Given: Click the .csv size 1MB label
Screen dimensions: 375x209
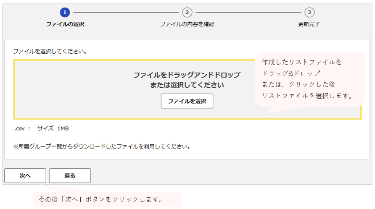Looking at the screenshot, I should coord(41,128).
